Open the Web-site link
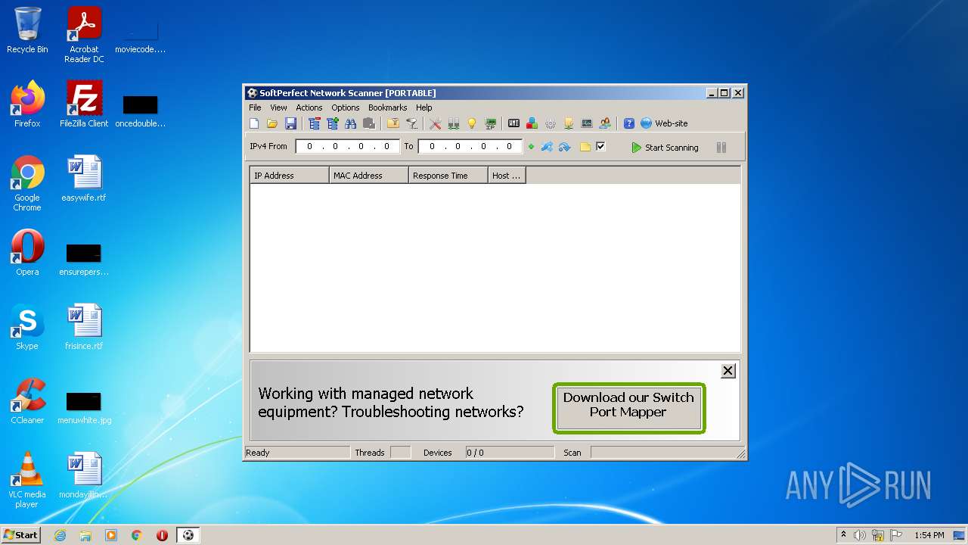The height and width of the screenshot is (545, 968). click(664, 123)
